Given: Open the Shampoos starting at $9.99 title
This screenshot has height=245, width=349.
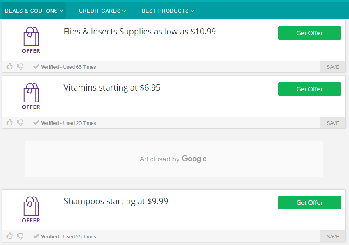Looking at the screenshot, I should [x=116, y=201].
